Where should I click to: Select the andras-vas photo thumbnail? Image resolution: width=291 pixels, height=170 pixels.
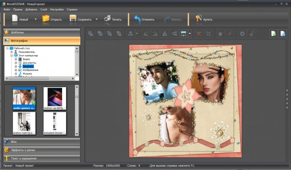click(x=55, y=98)
